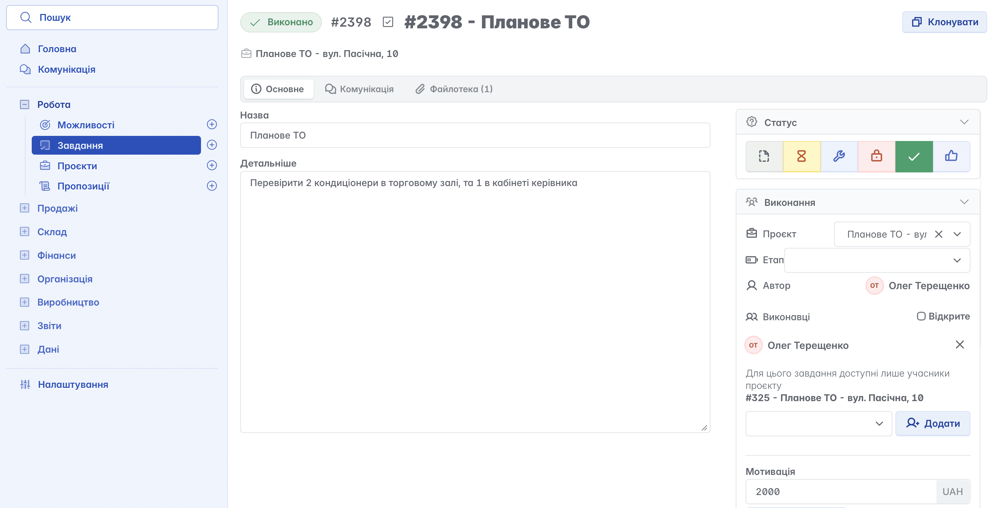Click the hourglass waiting status icon
The image size is (993, 508).
point(802,156)
